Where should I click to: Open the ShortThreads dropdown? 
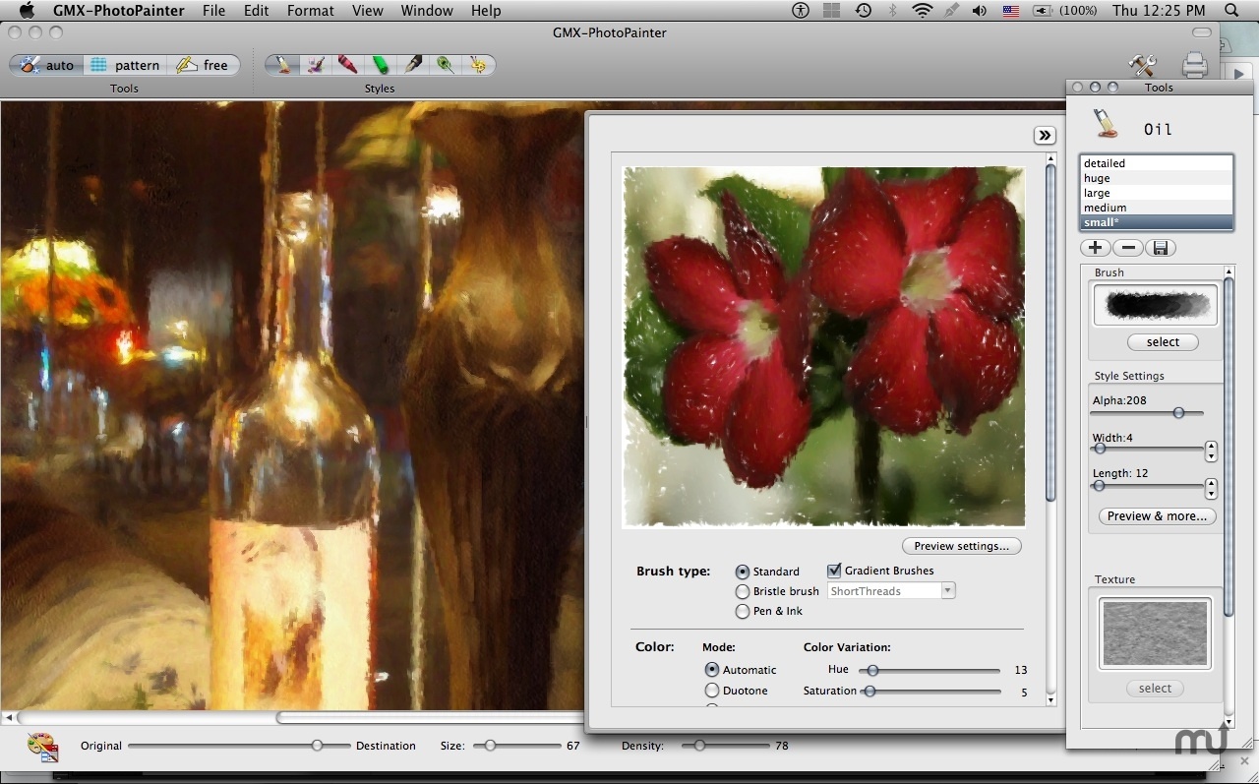891,591
